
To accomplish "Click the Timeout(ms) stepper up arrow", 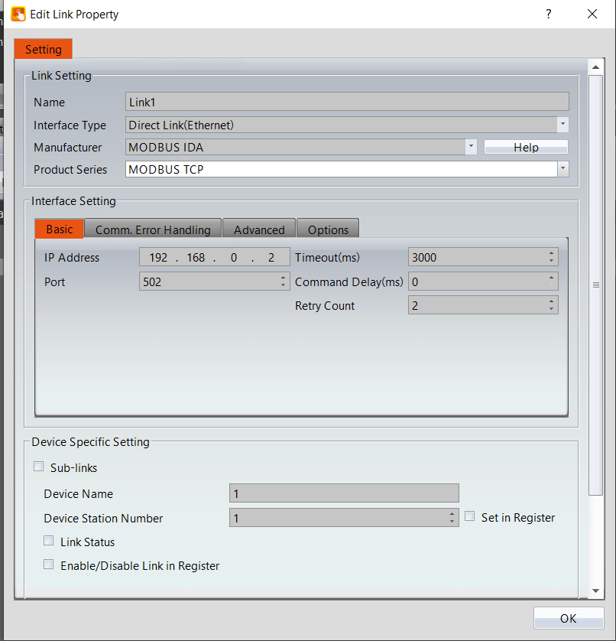I will [x=552, y=253].
